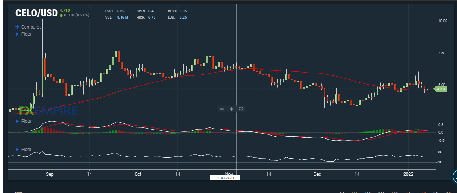The width and height of the screenshot is (457, 193).
Task: Click the 2022 label on time axis
Action: point(408,174)
